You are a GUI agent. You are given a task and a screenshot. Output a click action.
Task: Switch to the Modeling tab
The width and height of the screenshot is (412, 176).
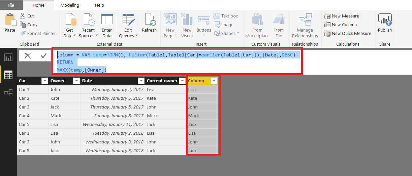coord(70,5)
